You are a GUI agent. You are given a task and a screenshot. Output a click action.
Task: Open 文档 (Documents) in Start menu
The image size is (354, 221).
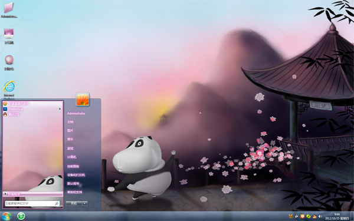(70, 122)
